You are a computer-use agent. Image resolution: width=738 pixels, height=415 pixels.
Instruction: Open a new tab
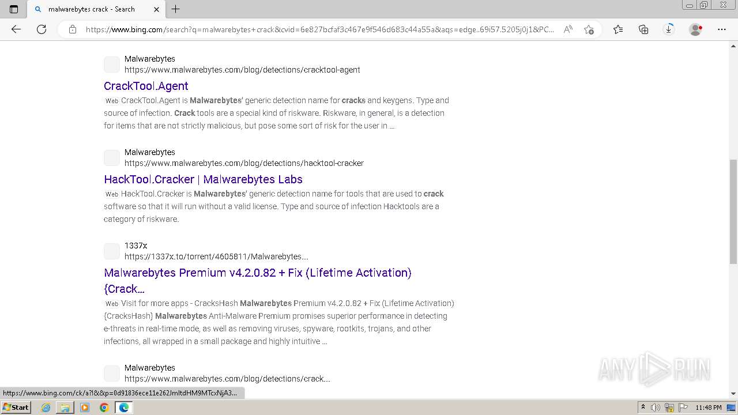[176, 9]
